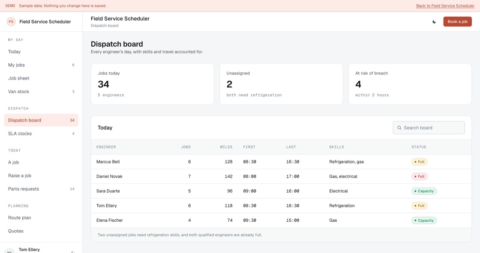Screen dimensions: 480x253
Task: Sort by the STATUS column header
Action: [x=419, y=147]
